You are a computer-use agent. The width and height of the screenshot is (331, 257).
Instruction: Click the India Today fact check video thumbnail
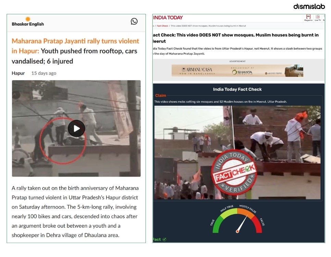click(x=238, y=152)
